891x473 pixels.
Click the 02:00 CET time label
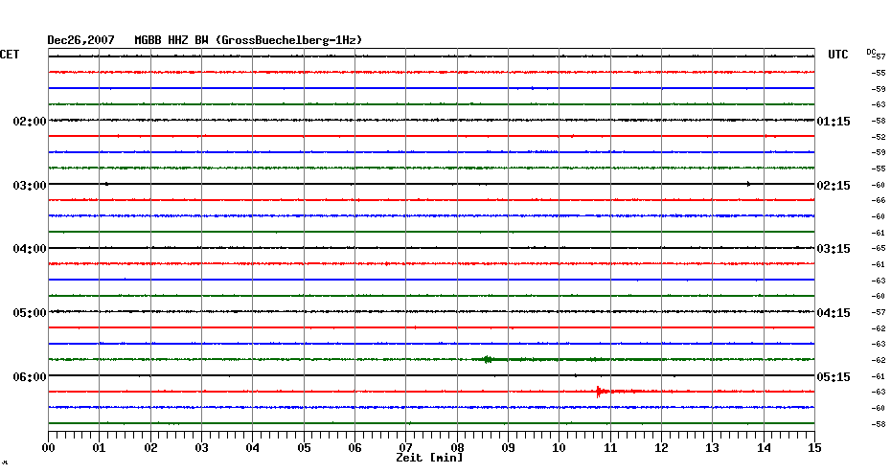[30, 122]
